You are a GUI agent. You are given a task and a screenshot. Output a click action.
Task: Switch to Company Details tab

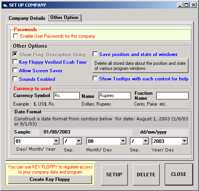(27, 18)
